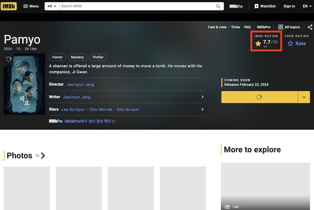The image size is (314, 210).
Task: Open writer Jae-hyun Jang link
Action: tap(77, 97)
